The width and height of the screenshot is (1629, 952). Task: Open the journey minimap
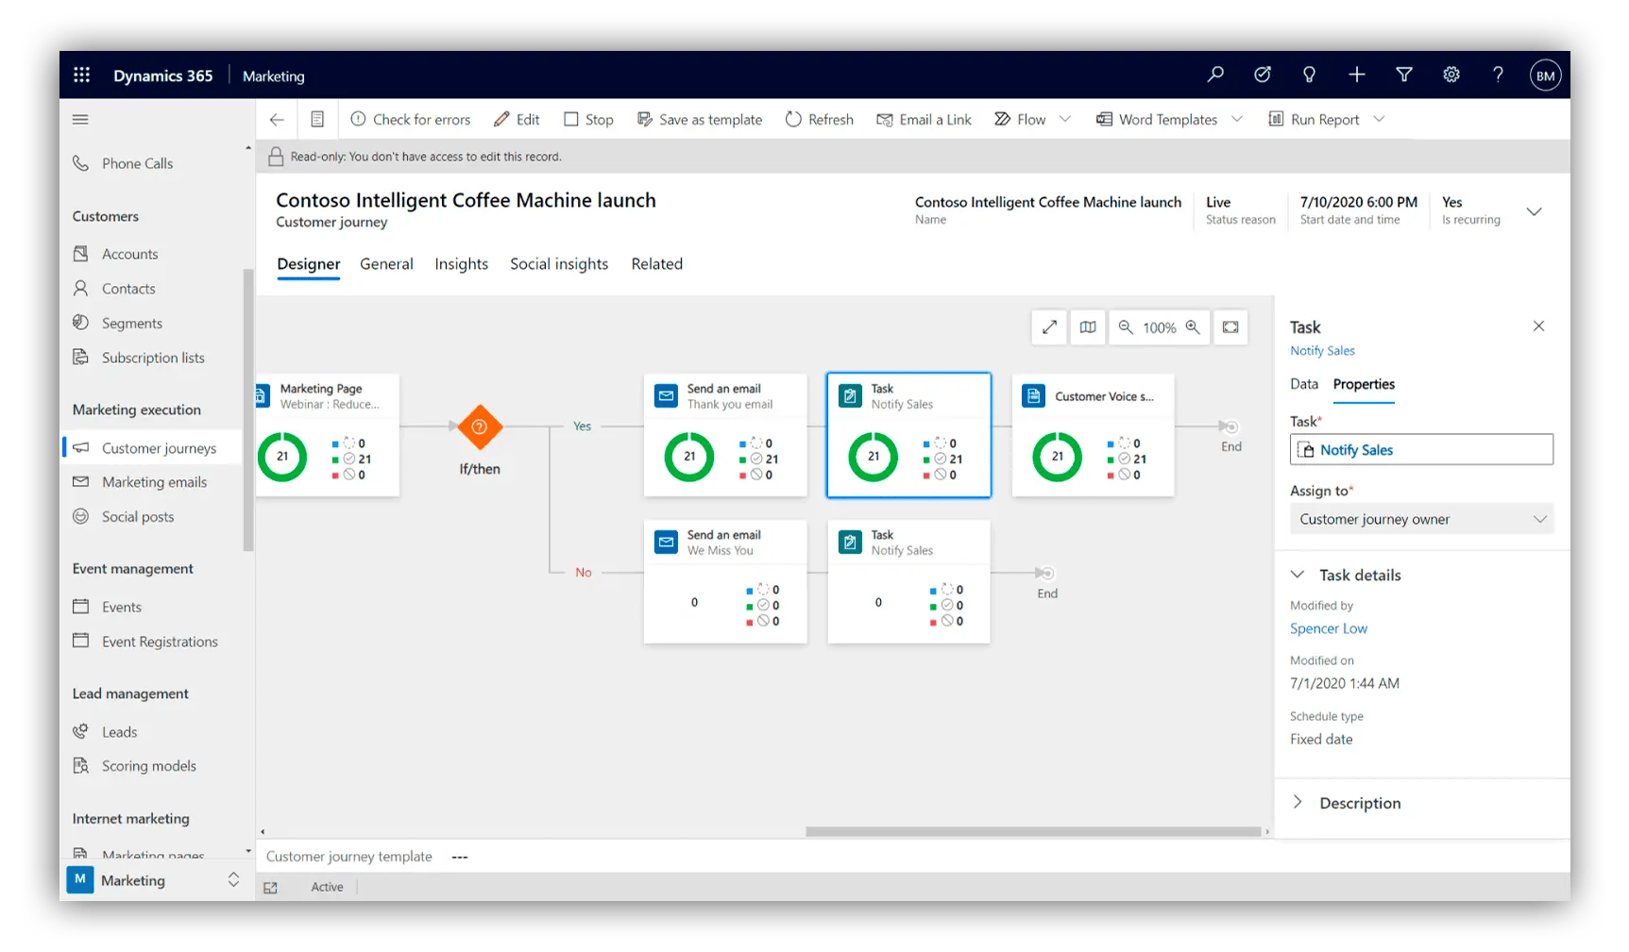1087,327
